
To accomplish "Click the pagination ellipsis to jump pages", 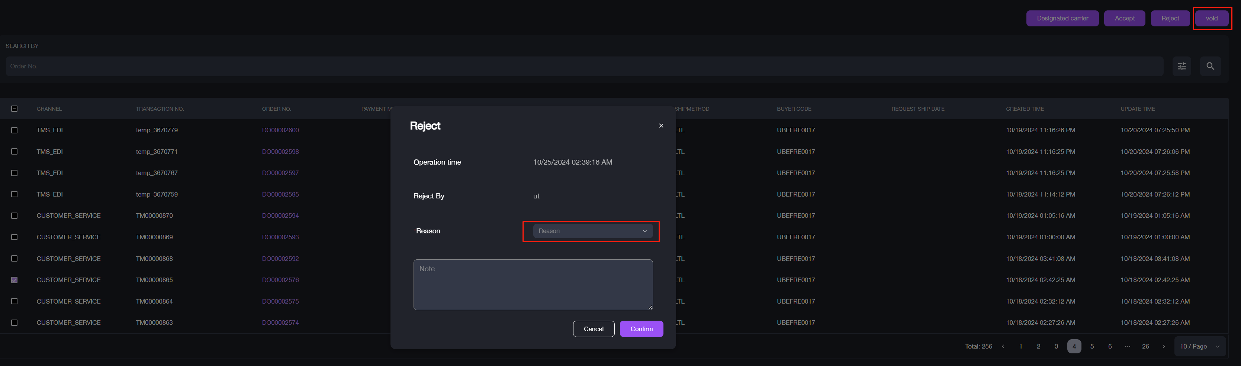I will click(x=1127, y=346).
